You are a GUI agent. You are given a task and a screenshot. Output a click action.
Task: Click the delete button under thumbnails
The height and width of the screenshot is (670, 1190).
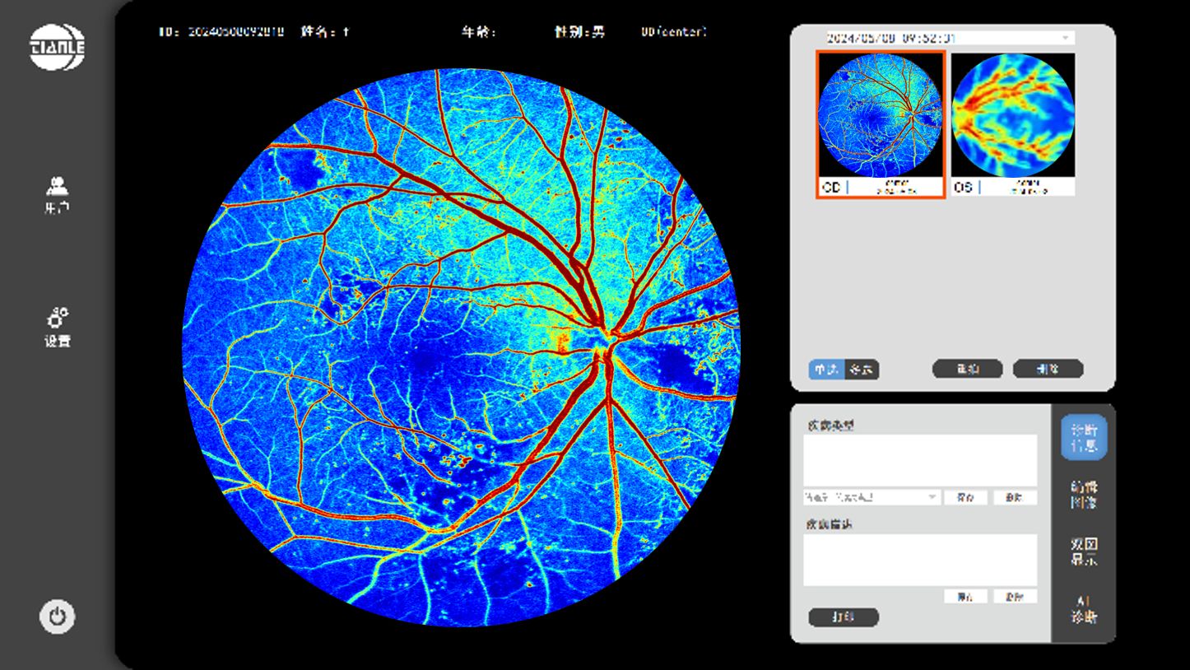coord(1048,370)
